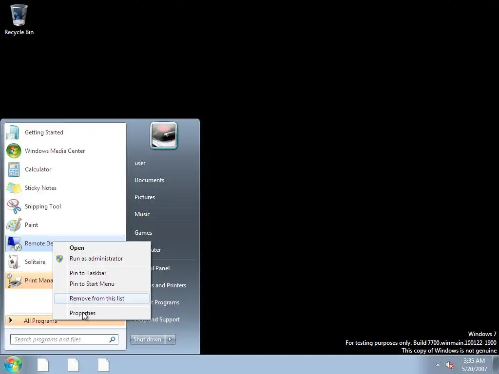
Task: Open the Shut down options arrow
Action: pos(170,339)
